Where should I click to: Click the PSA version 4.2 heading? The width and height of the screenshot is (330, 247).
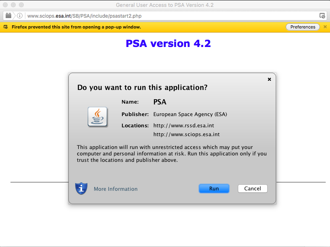tap(168, 43)
